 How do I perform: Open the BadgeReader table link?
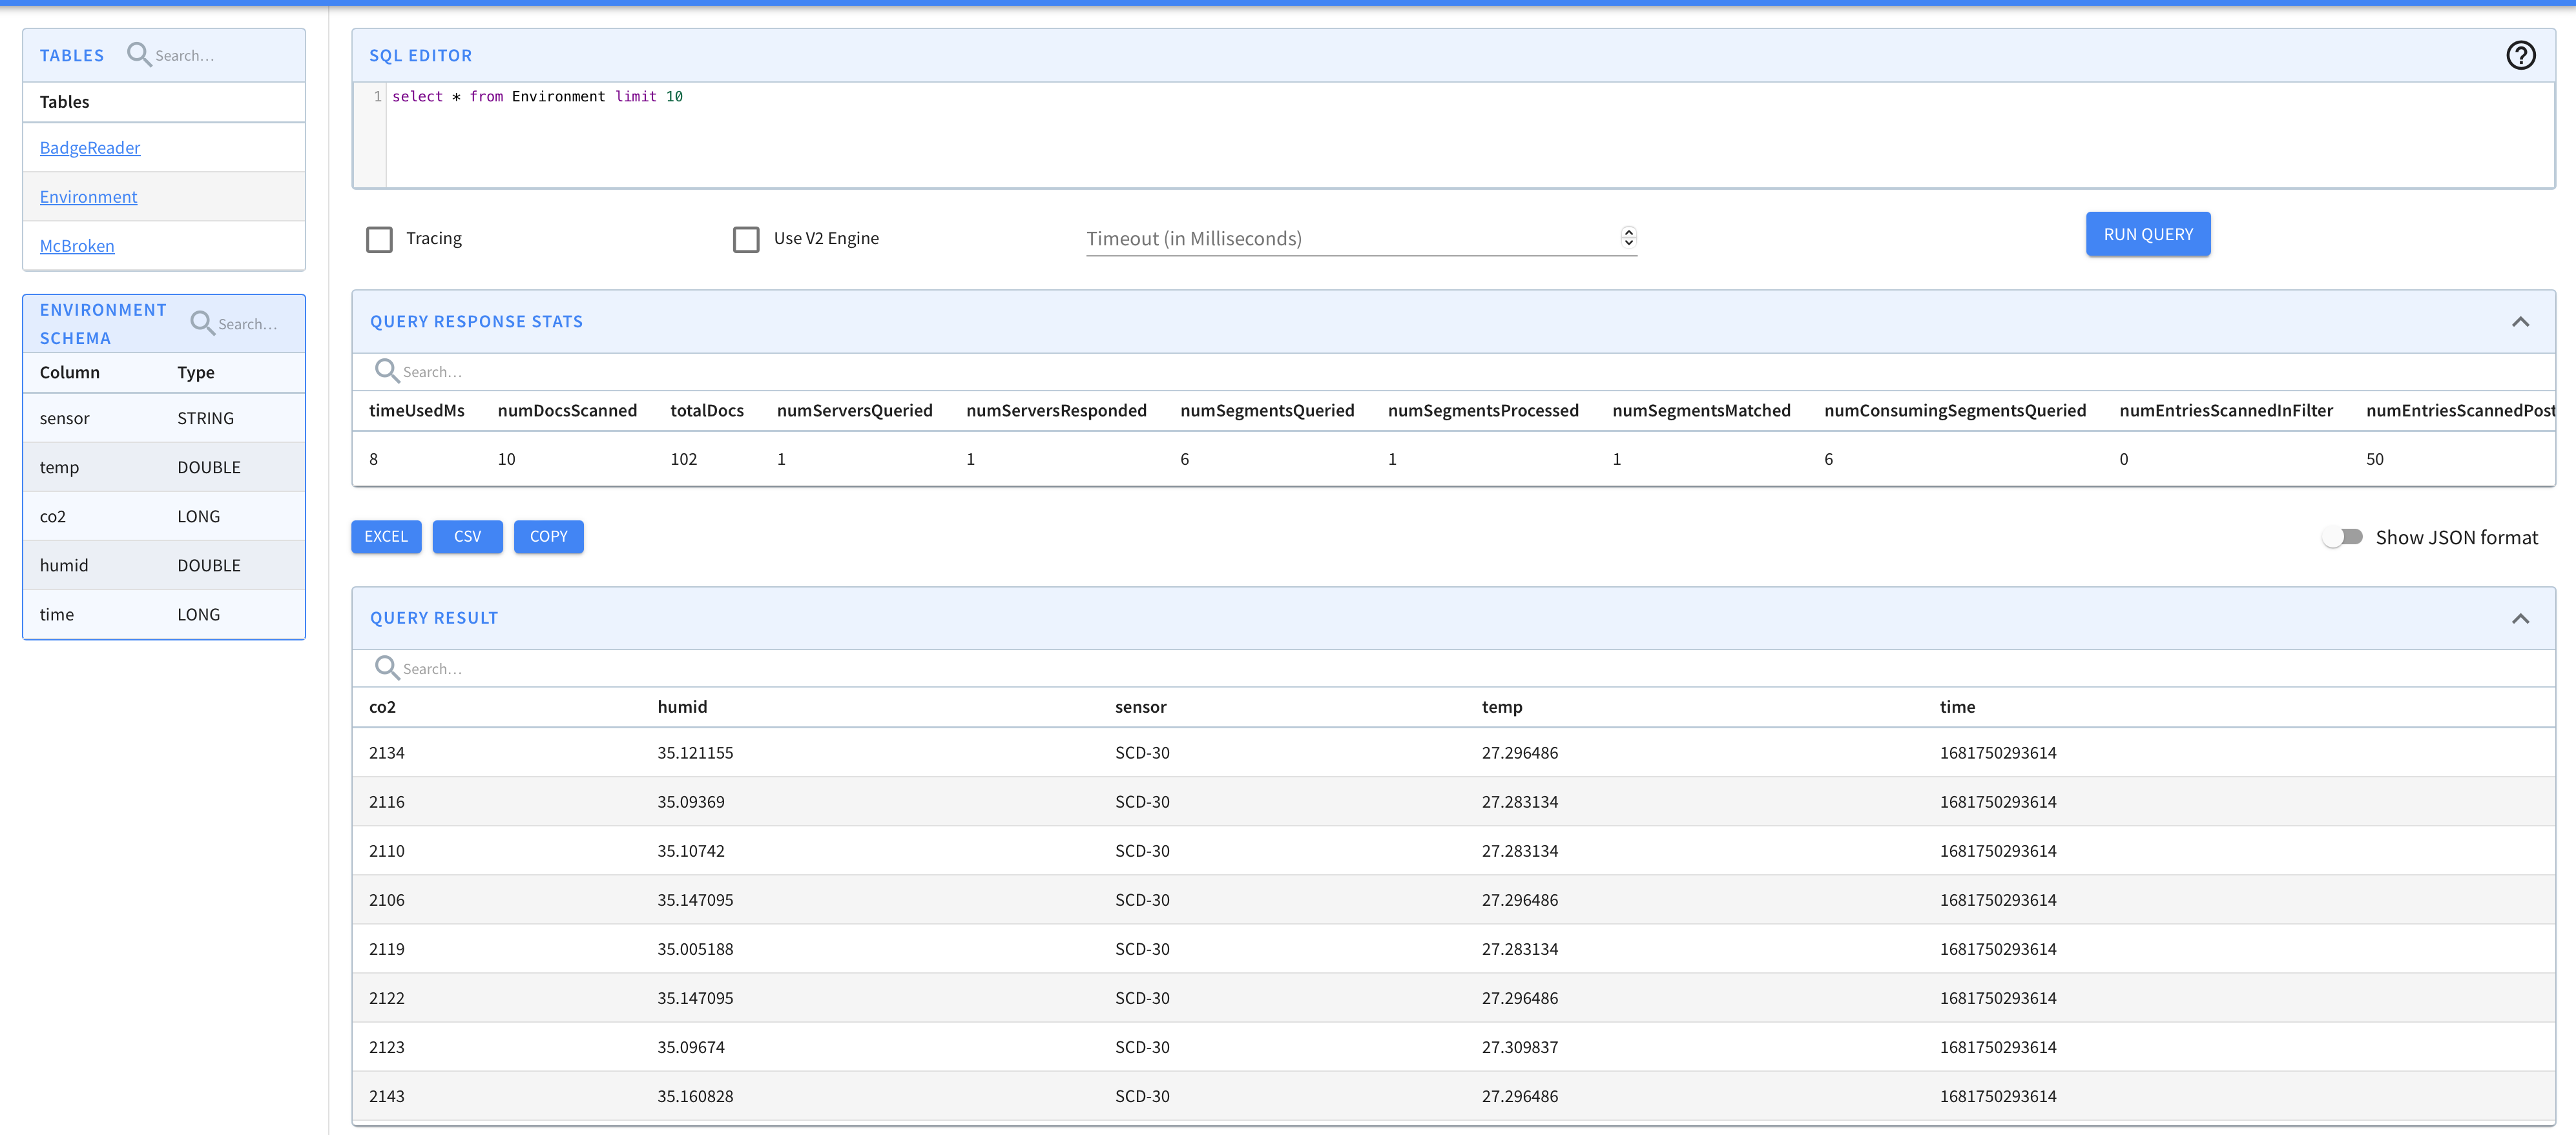click(90, 148)
